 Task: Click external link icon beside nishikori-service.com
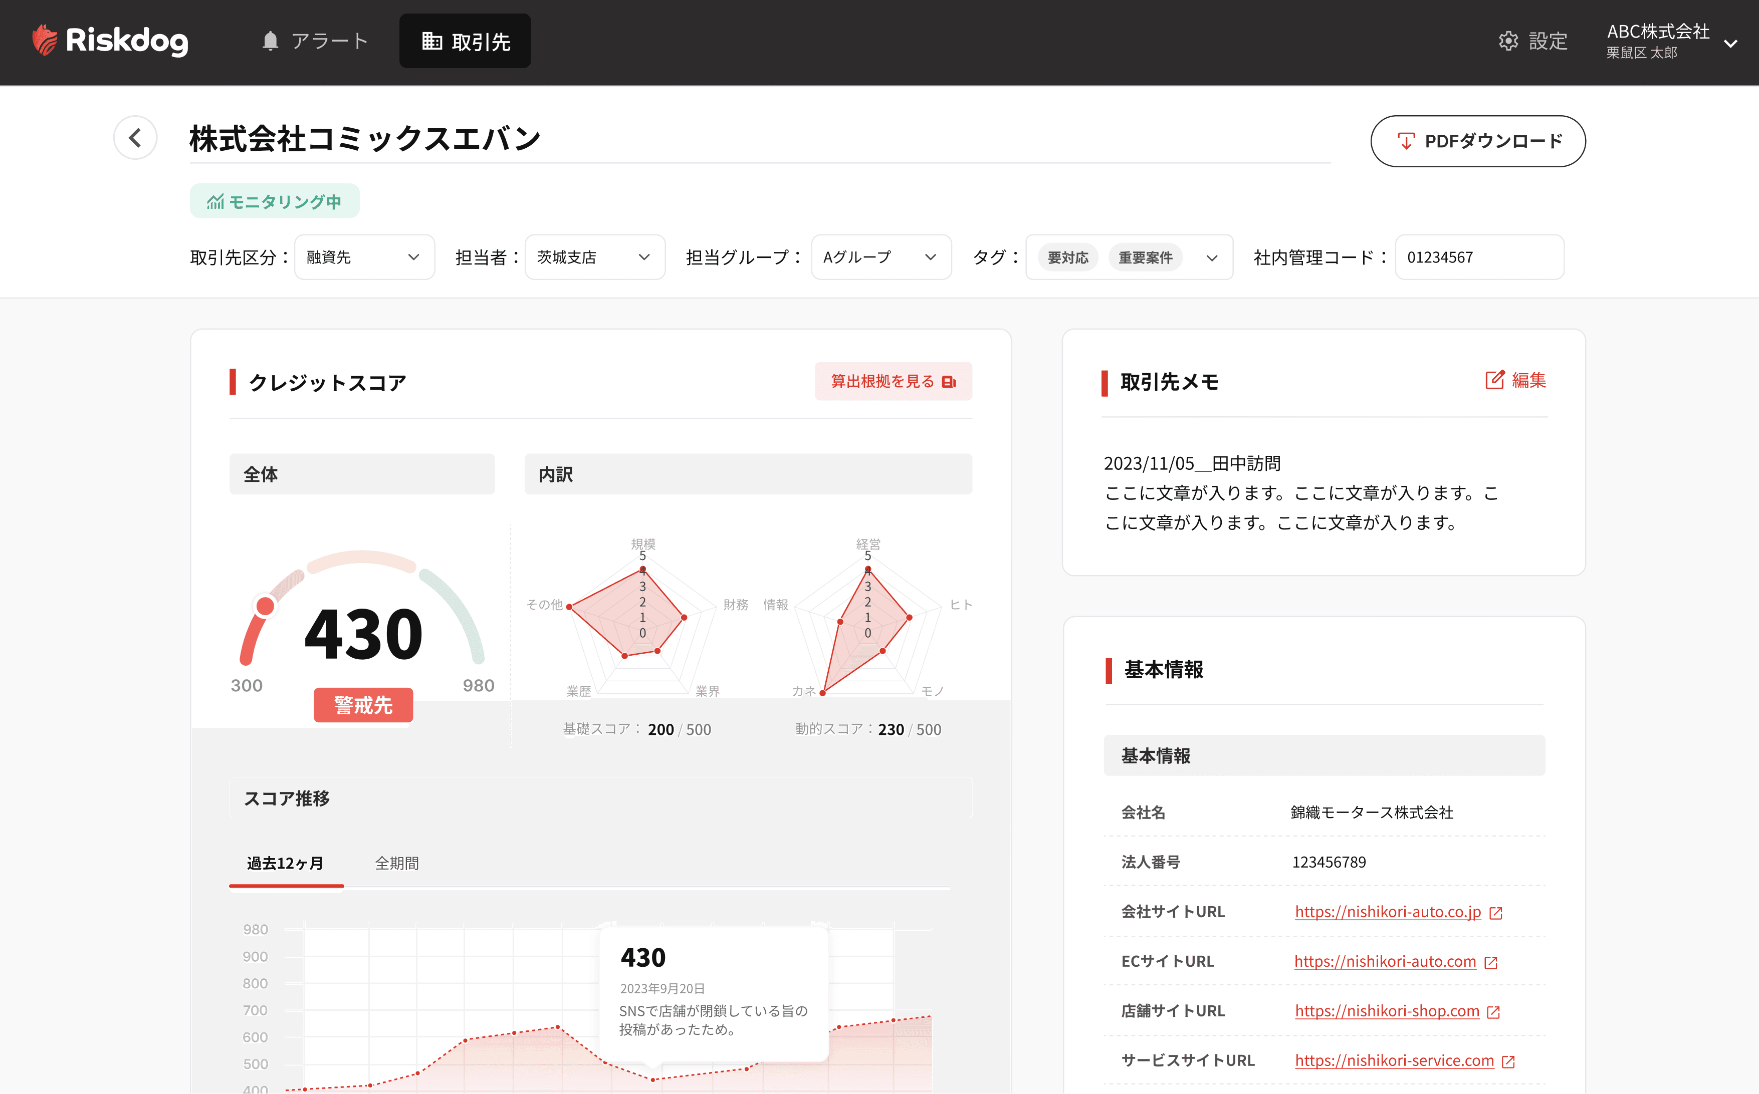1508,1061
